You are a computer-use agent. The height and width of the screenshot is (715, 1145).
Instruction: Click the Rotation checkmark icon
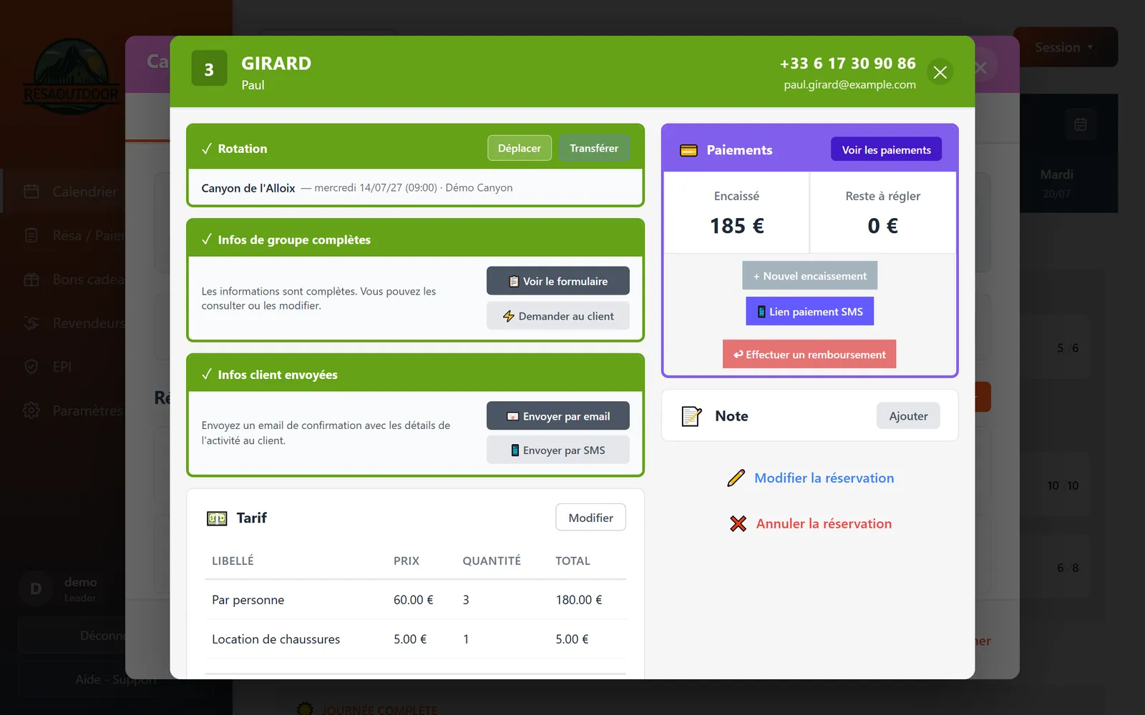pyautogui.click(x=207, y=149)
